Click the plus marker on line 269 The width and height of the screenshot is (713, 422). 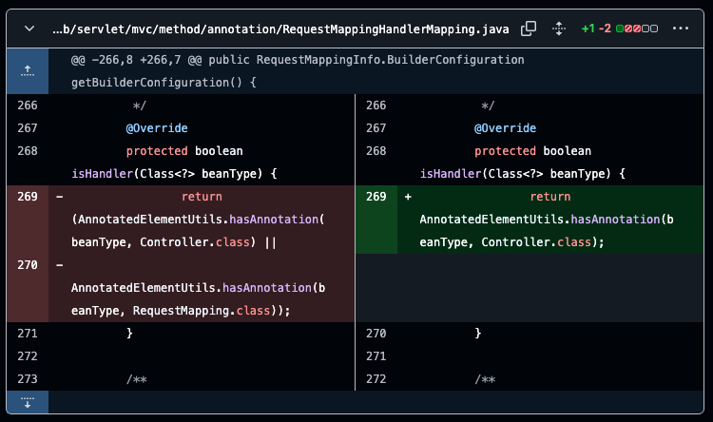(x=408, y=197)
